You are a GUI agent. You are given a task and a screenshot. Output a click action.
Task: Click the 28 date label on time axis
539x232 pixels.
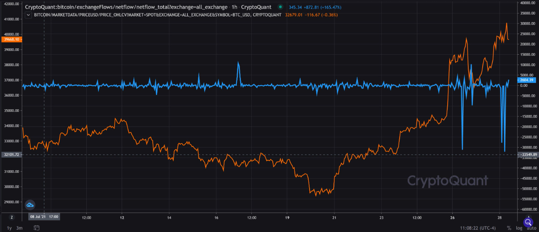pos(499,217)
